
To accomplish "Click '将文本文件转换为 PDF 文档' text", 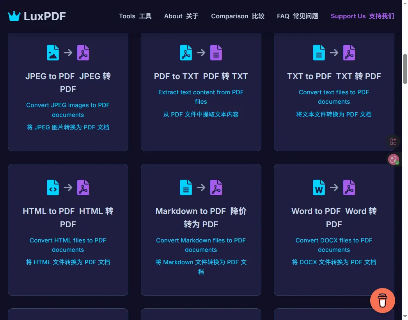I will tap(334, 114).
